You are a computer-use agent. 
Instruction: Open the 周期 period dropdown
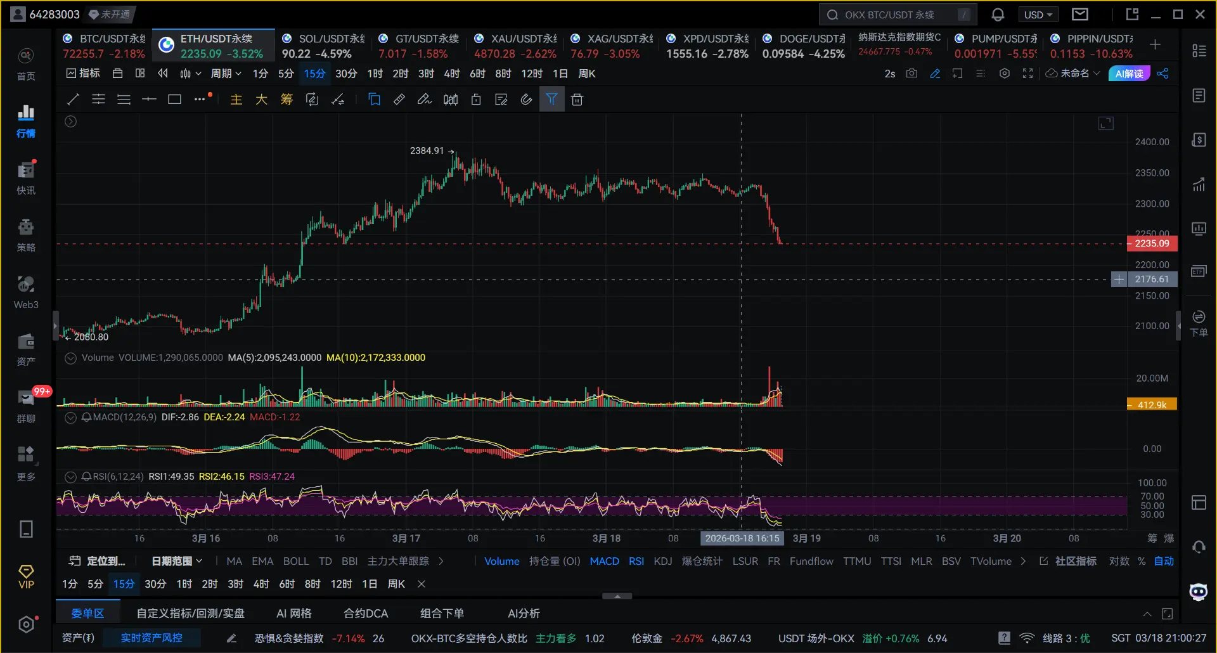226,74
